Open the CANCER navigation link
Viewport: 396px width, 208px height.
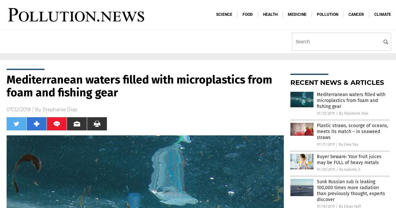click(x=356, y=15)
